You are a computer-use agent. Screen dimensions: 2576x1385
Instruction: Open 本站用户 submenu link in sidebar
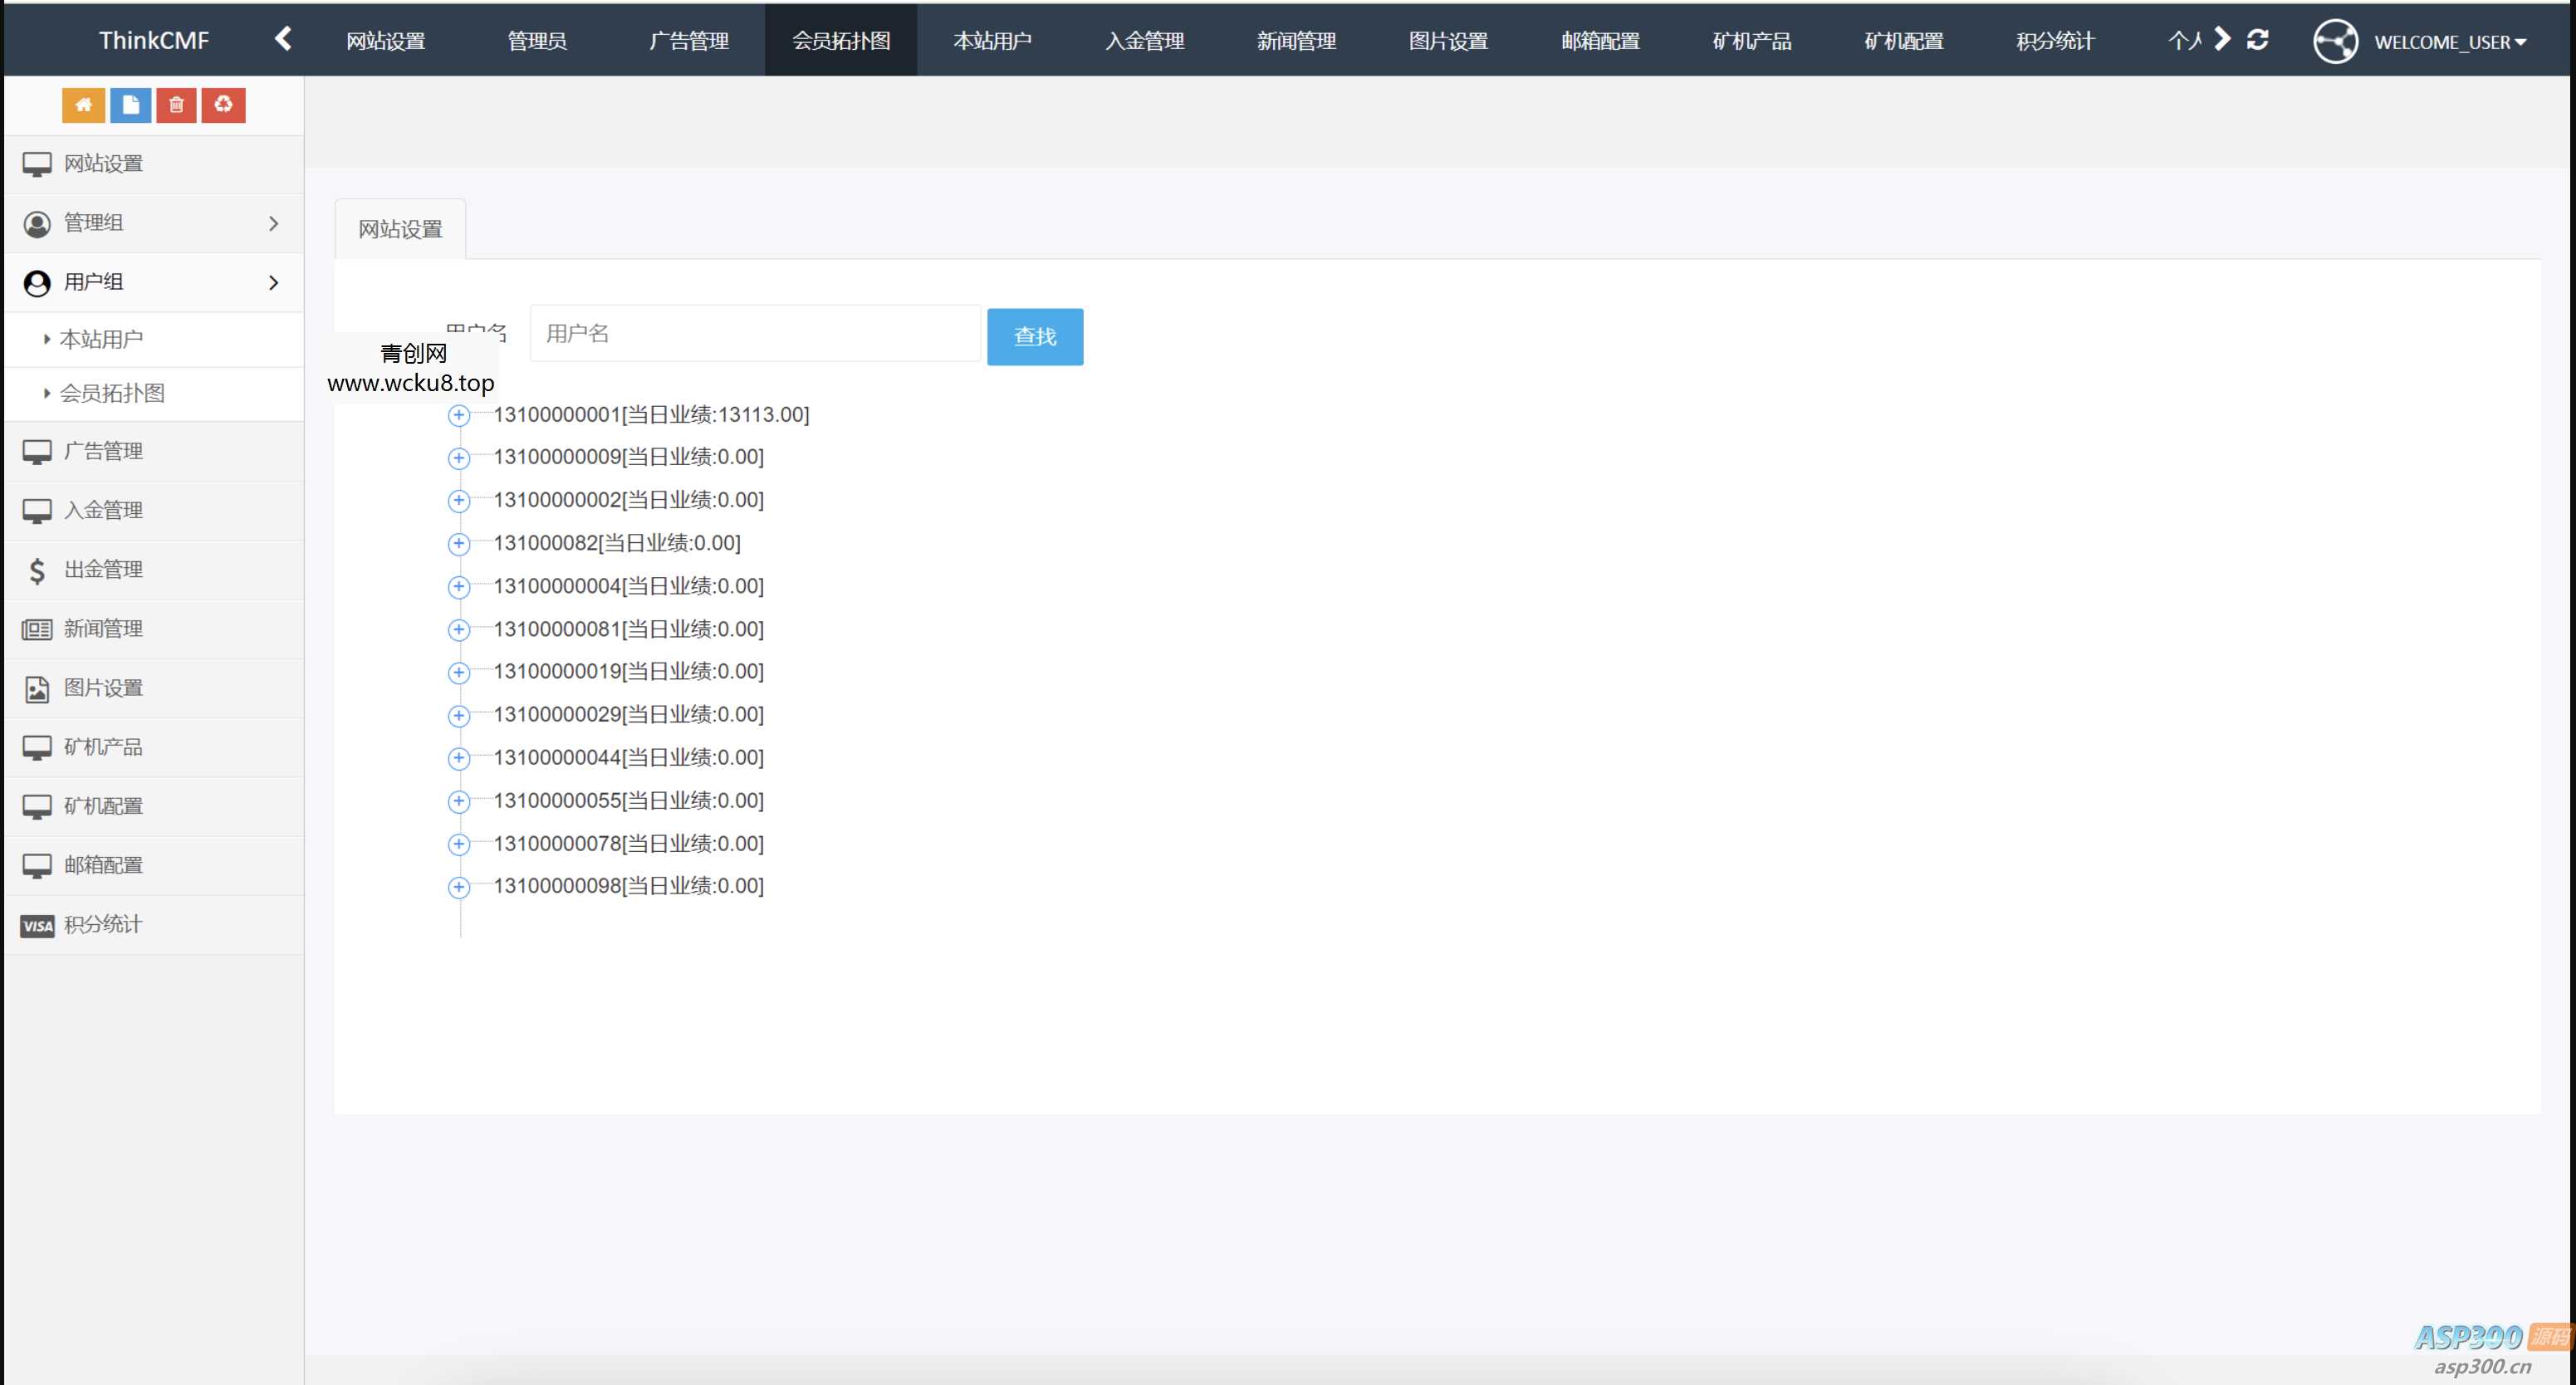pos(101,340)
